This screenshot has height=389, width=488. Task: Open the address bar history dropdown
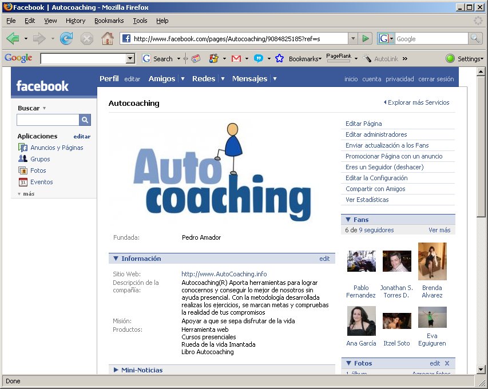[352, 38]
